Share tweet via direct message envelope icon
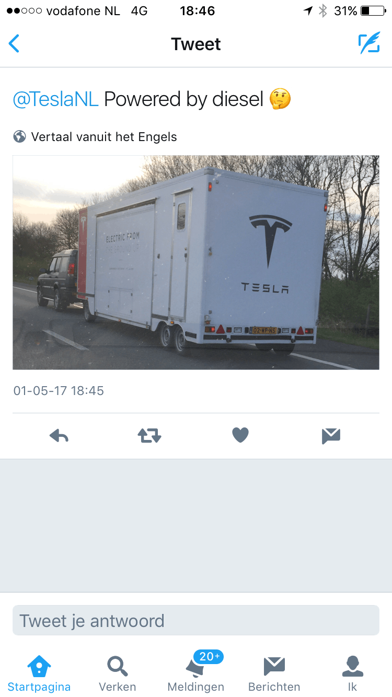The width and height of the screenshot is (392, 697). (x=331, y=436)
